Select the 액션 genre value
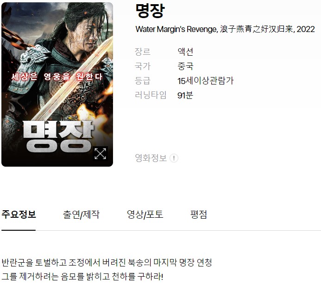 (x=185, y=52)
